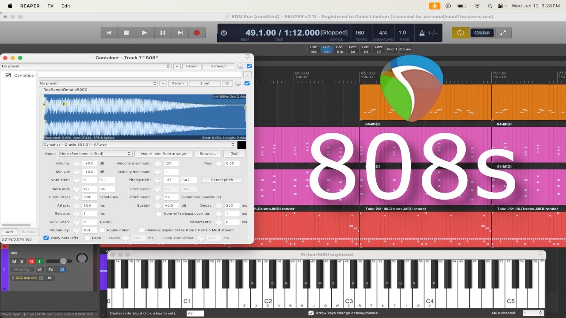Open the REAPER application menu
566x318 pixels.
[30, 6]
